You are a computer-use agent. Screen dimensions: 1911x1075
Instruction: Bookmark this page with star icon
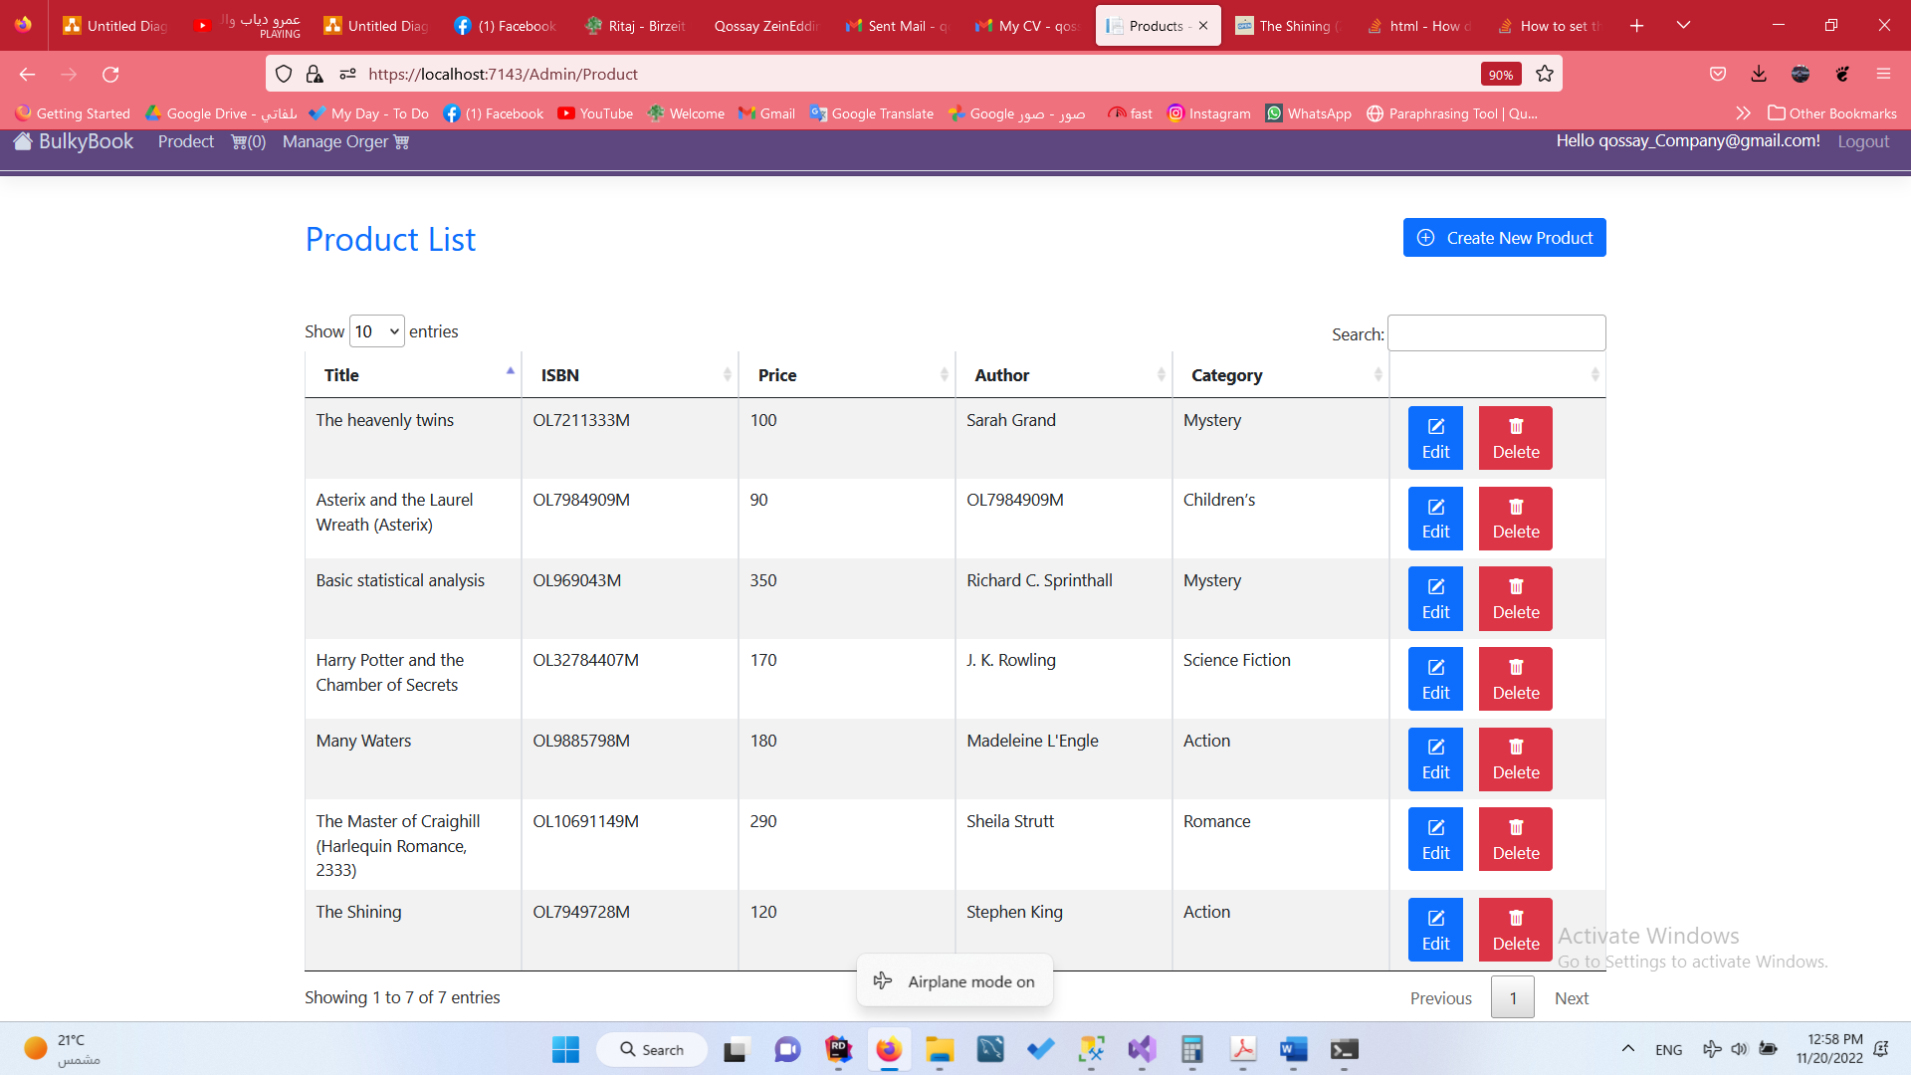pyautogui.click(x=1545, y=74)
